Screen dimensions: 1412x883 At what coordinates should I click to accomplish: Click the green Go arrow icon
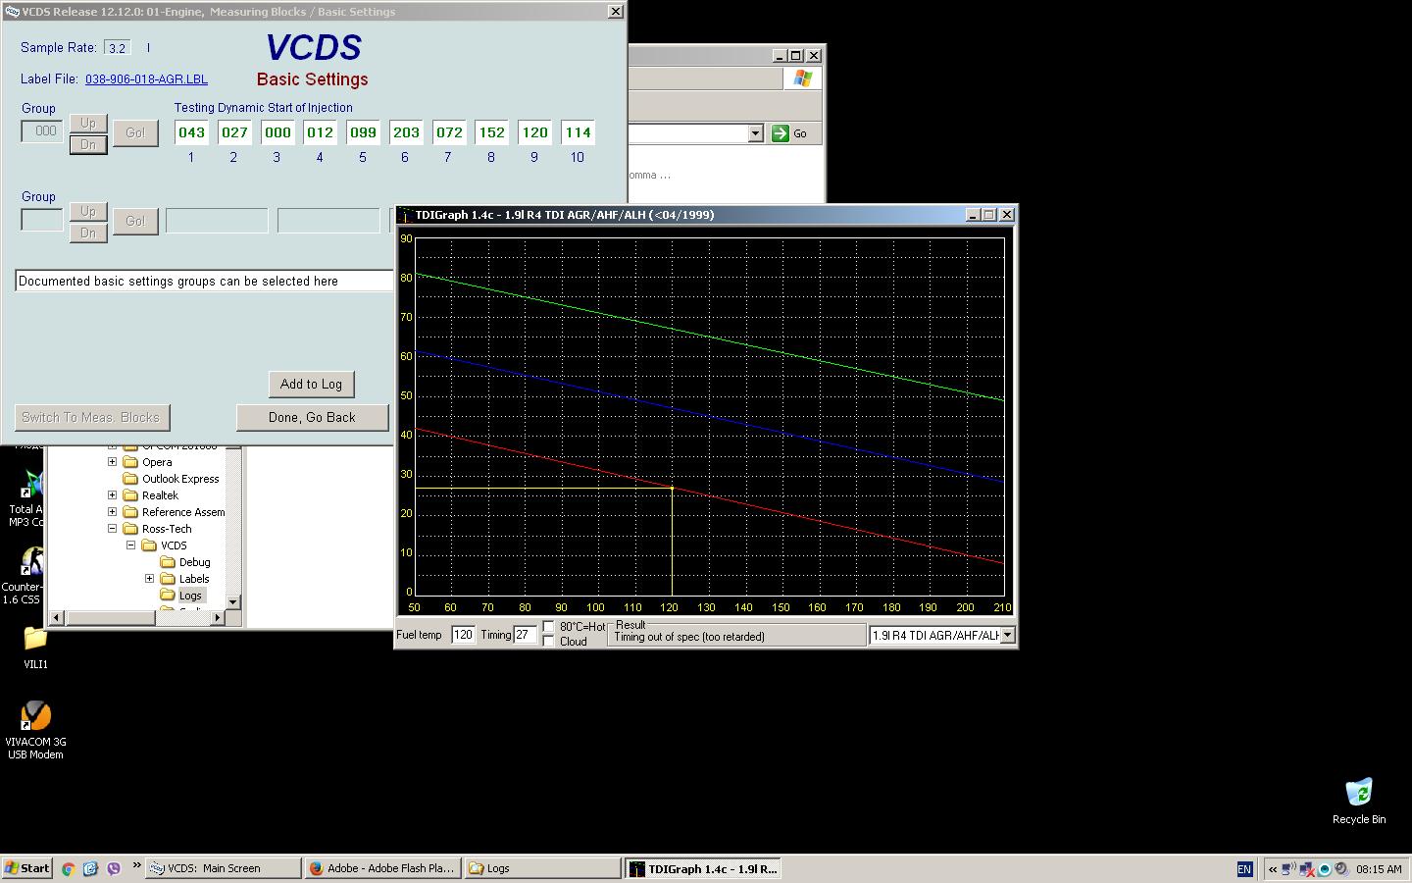click(781, 133)
